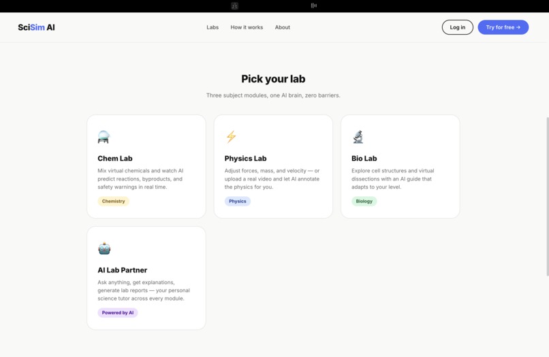Open the AI Lab Partner card title

(122, 270)
